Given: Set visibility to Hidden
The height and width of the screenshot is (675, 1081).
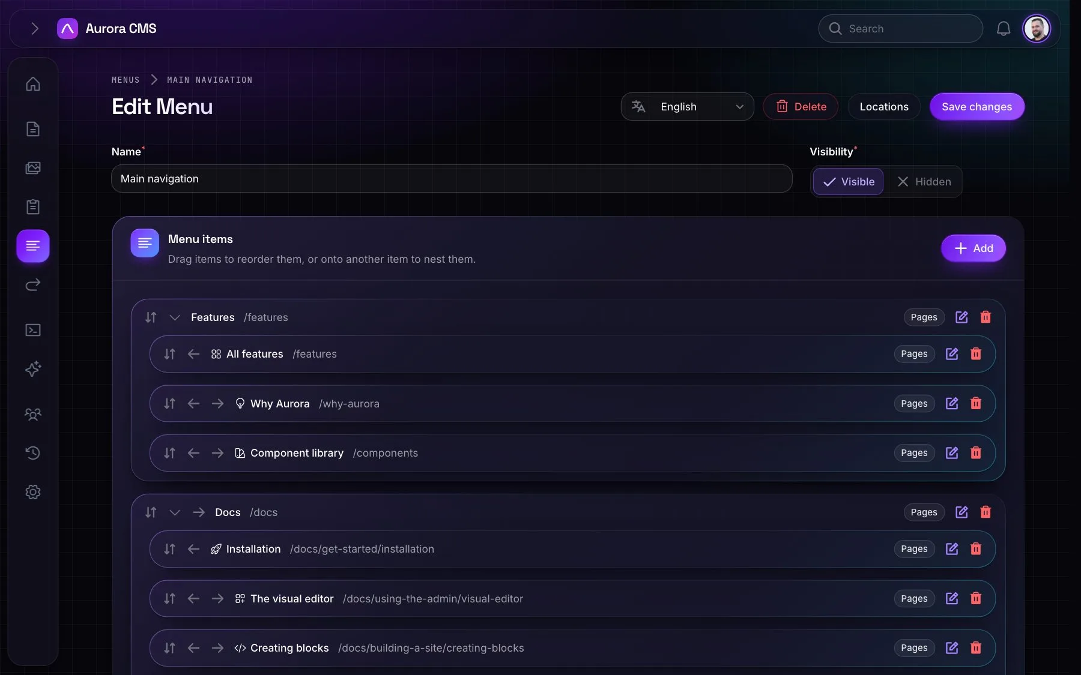Looking at the screenshot, I should click(924, 182).
